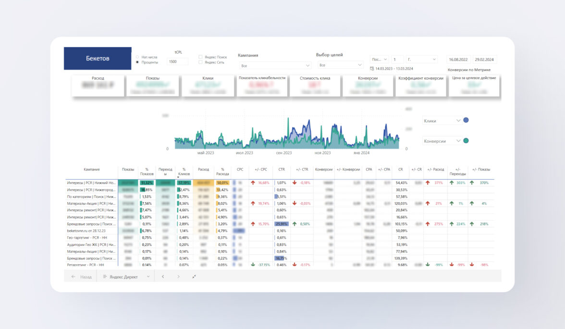Click green up arrow in first +/- Показы row
Screen dimensions: 565x329
[x=472, y=183]
